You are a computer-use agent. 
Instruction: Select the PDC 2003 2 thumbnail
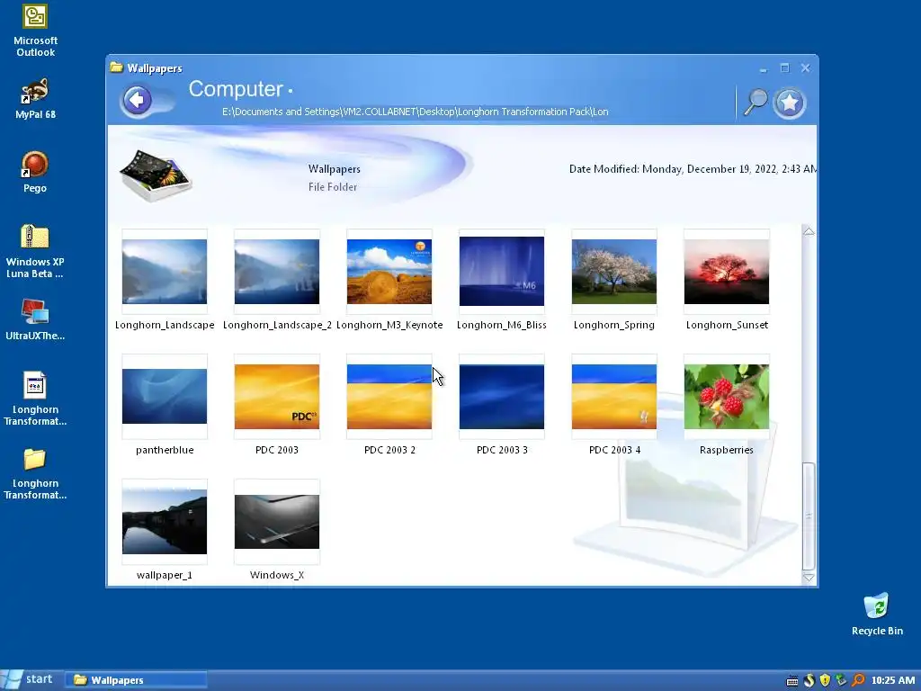tap(389, 397)
